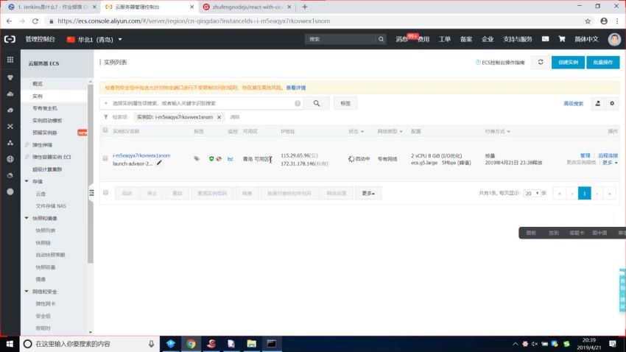
Task: Open the bottom 更多 batch actions dropdown
Action: 368,193
